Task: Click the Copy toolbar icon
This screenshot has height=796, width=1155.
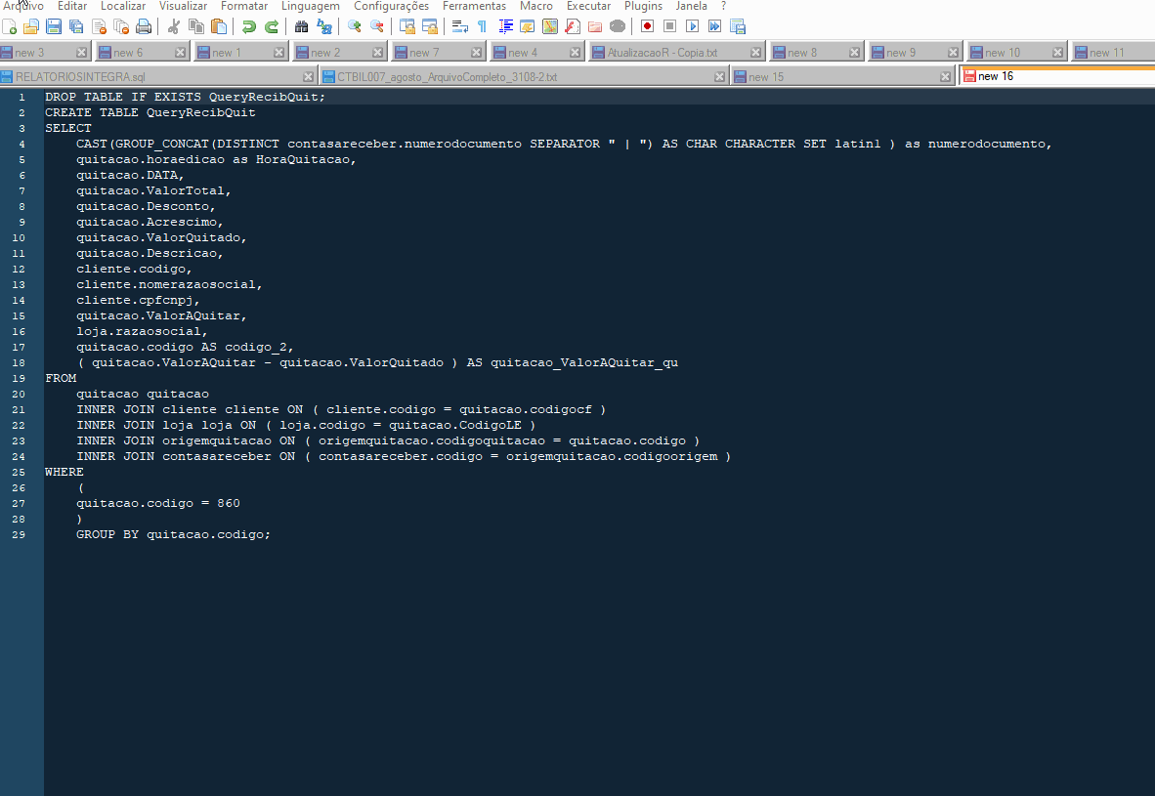Action: pos(196,27)
